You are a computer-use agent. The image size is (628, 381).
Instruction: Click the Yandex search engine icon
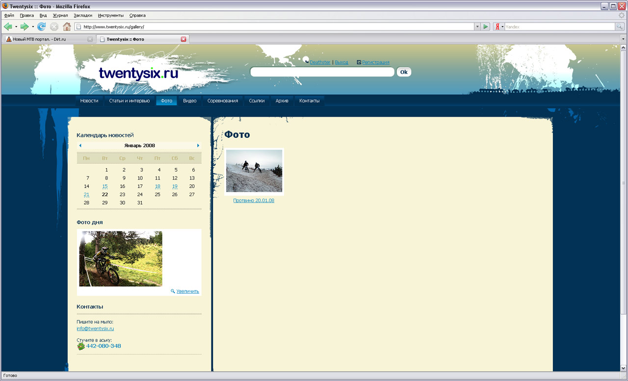coord(497,26)
